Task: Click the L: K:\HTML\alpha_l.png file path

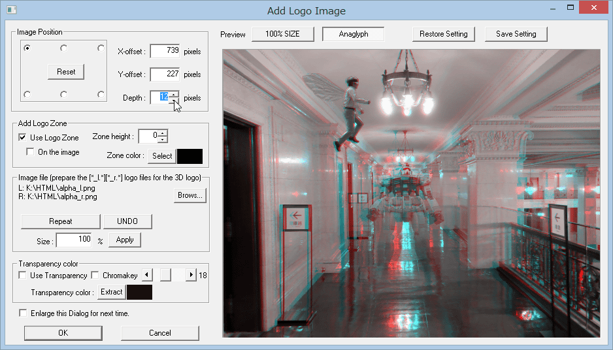Action: point(57,188)
